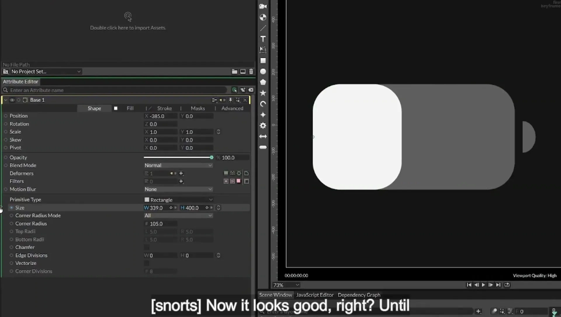Viewport: 561px width, 317px height.
Task: Enable the Vectorize checkbox
Action: pos(147,263)
